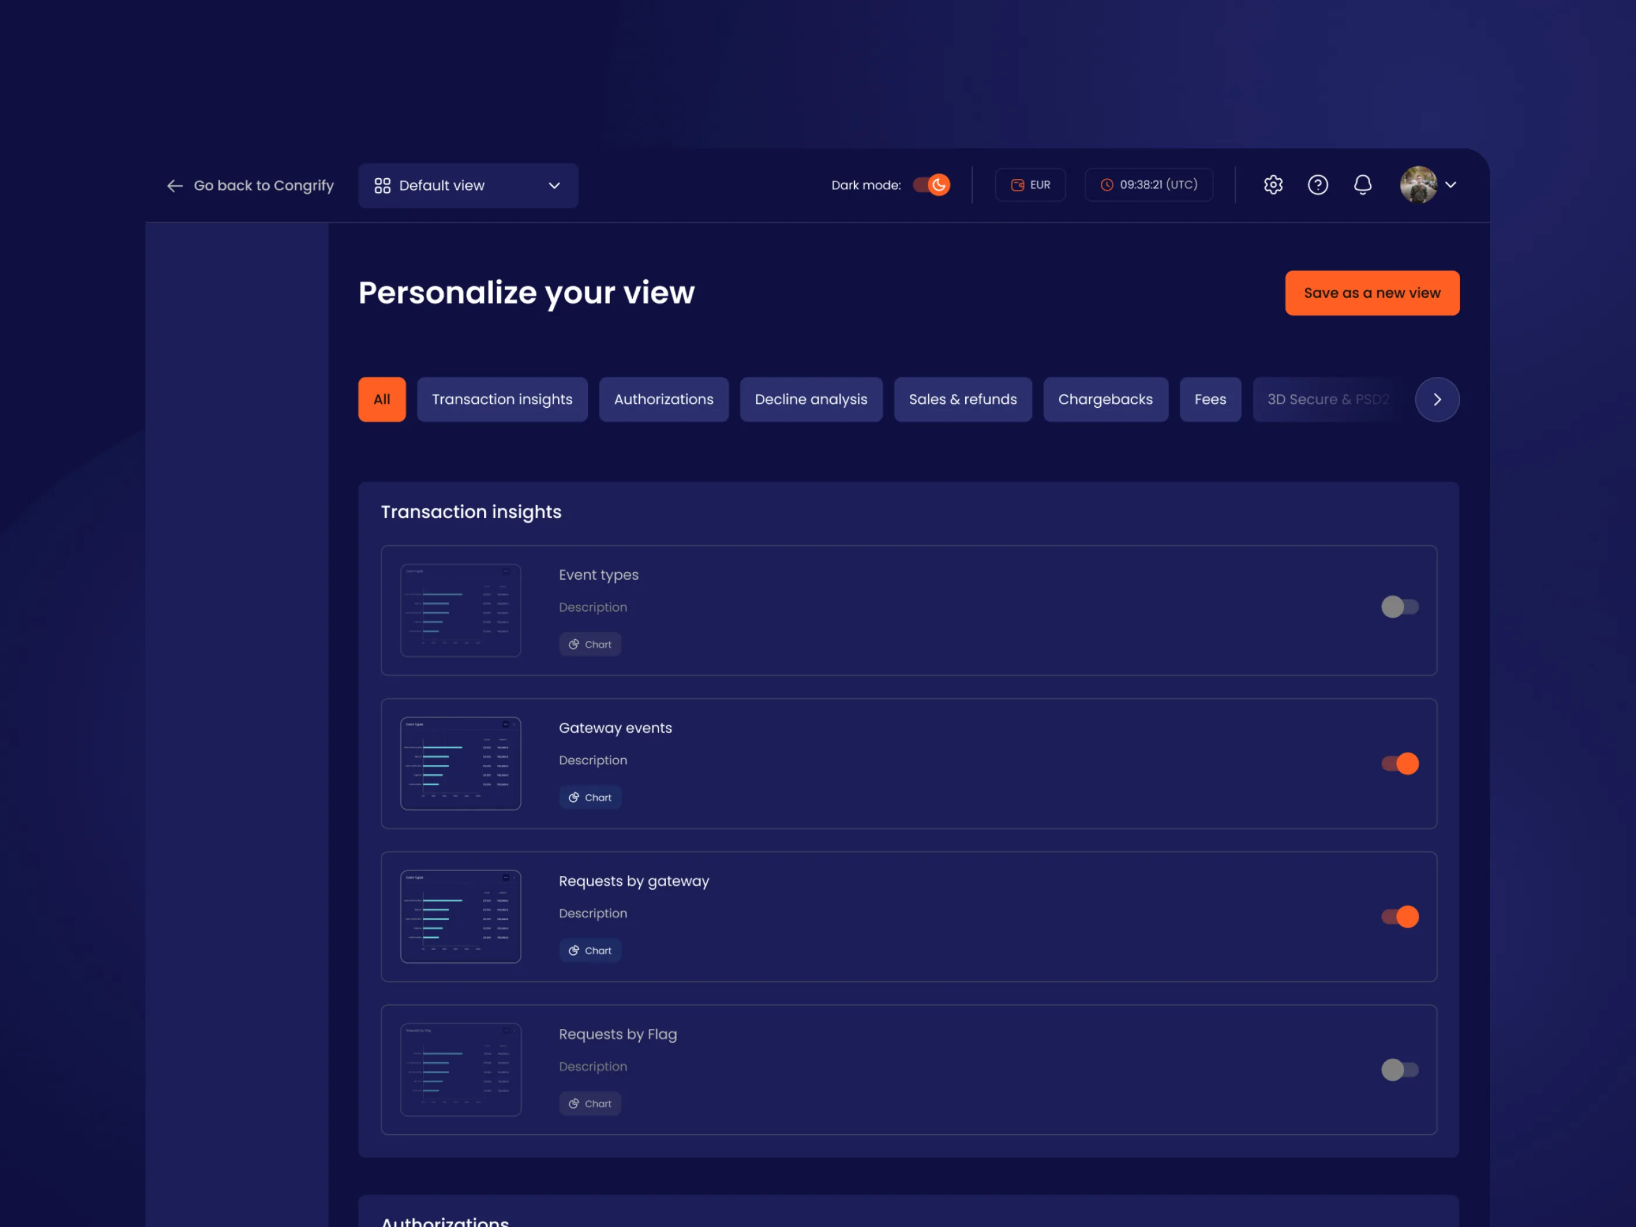Screen dimensions: 1636x1227
Task: Click the back arrow icon
Action: click(x=175, y=186)
